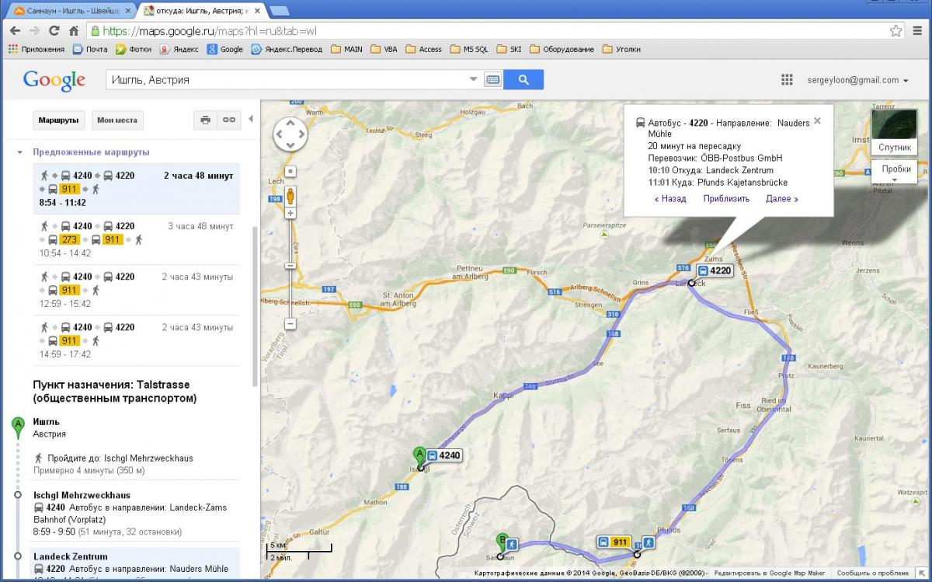The image size is (932, 582).
Task: Click the « Назад link in popup
Action: click(670, 198)
